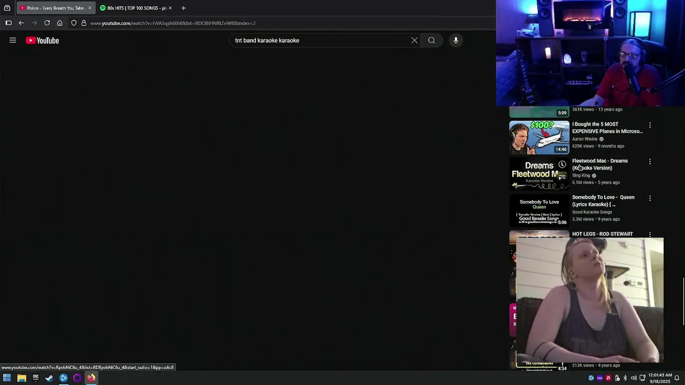Open more options for 'HOT LEGS - ROD STEWART'
This screenshot has height=385, width=685.
click(x=650, y=234)
